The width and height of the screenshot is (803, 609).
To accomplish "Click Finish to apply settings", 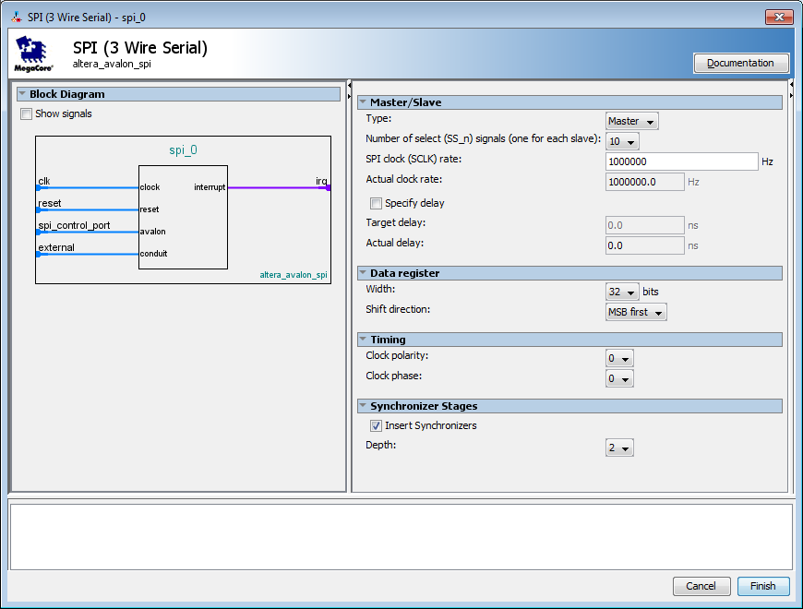I will 763,585.
